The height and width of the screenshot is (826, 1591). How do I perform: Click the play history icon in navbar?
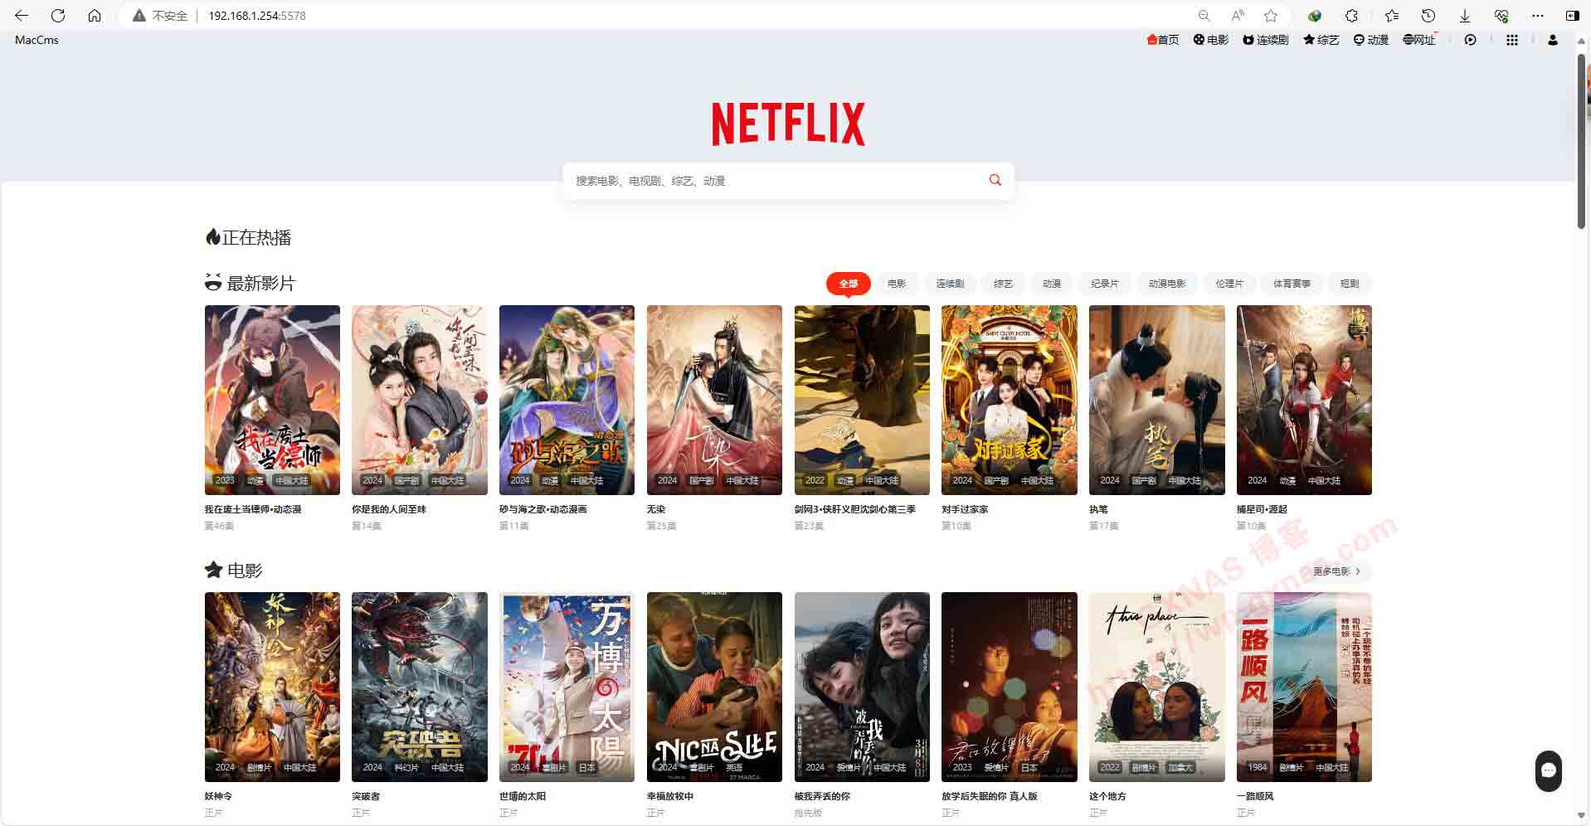tap(1470, 40)
